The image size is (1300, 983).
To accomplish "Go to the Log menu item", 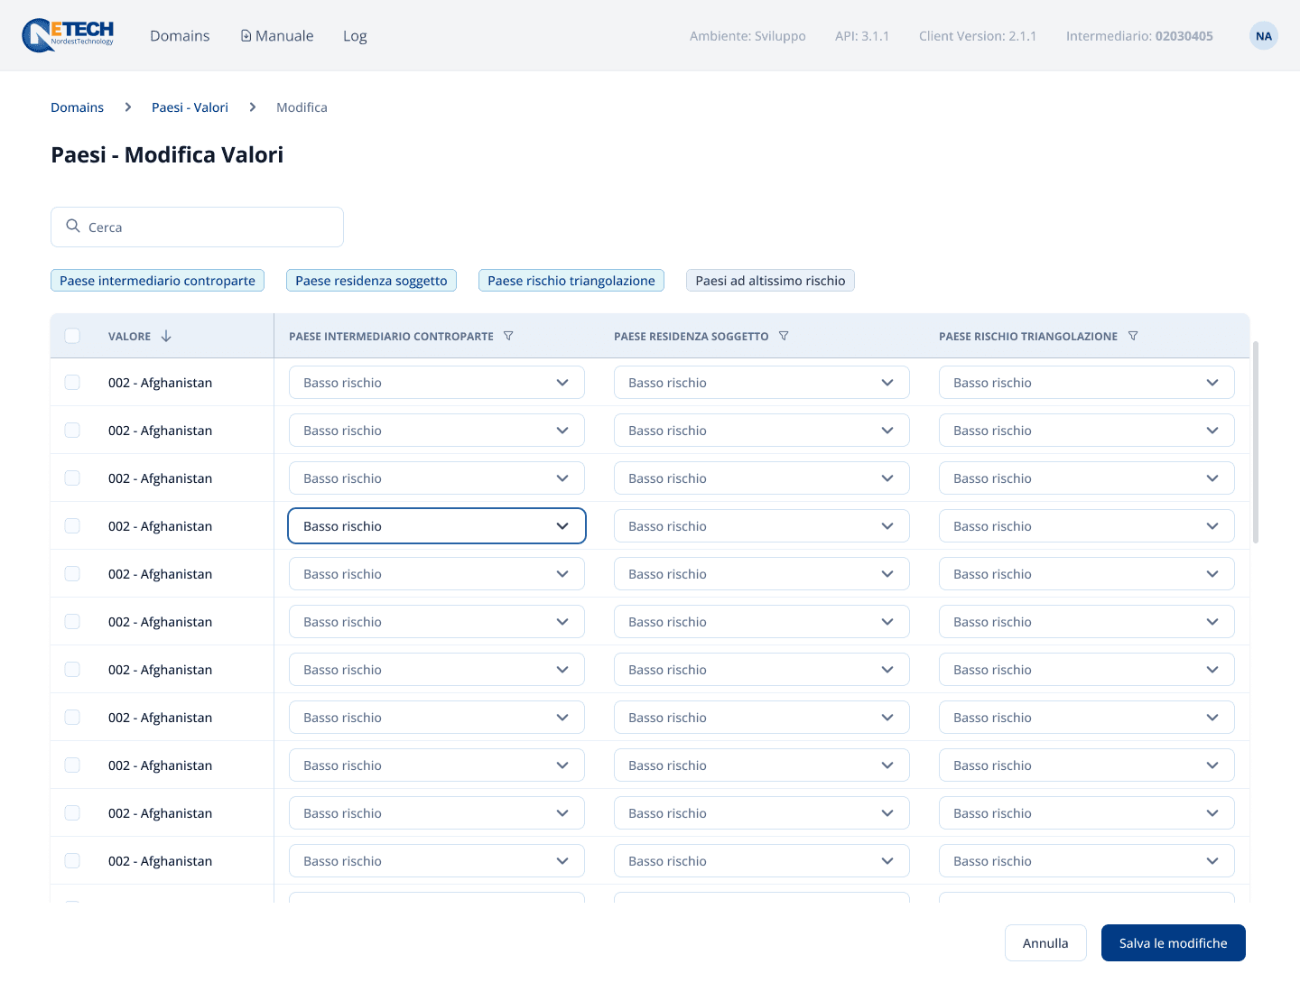I will (355, 36).
